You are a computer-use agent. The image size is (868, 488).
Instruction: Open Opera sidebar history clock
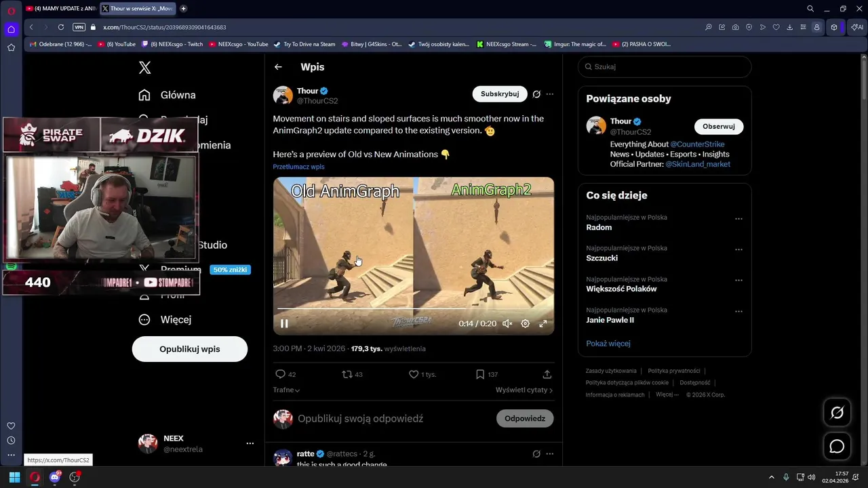[x=11, y=441]
